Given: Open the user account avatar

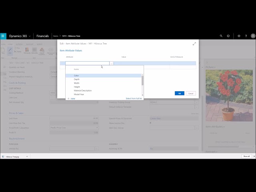Looking at the screenshot, I should point(253,36).
